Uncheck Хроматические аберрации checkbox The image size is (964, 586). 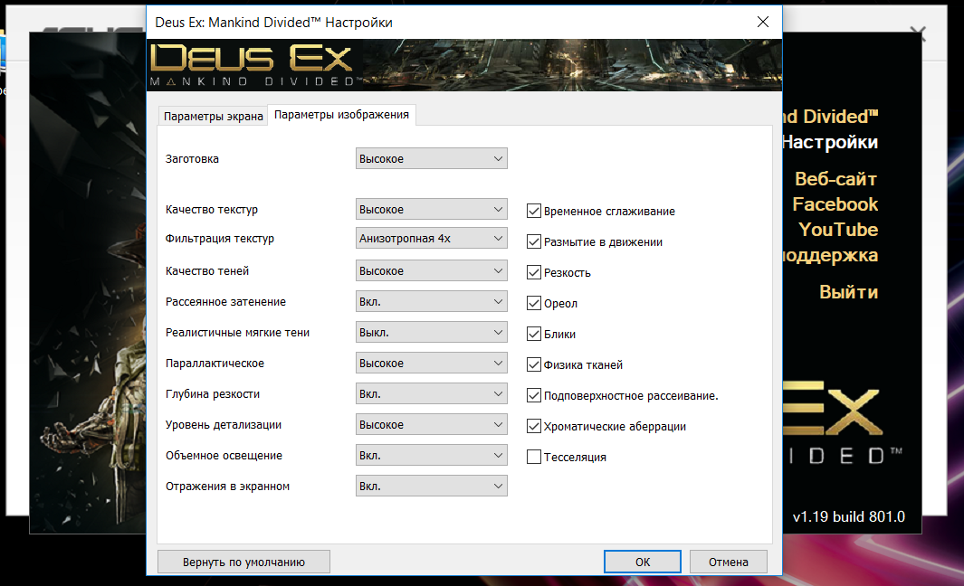[x=534, y=426]
